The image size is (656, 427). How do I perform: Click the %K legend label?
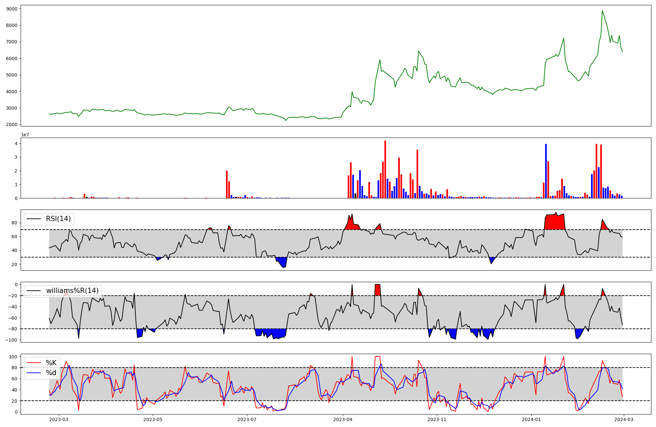(51, 363)
